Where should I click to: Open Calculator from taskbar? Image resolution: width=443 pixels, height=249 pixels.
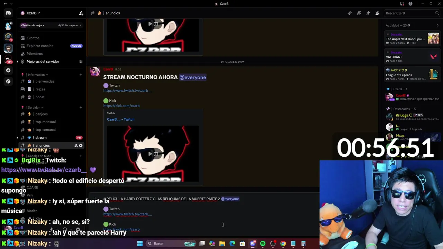(x=303, y=243)
